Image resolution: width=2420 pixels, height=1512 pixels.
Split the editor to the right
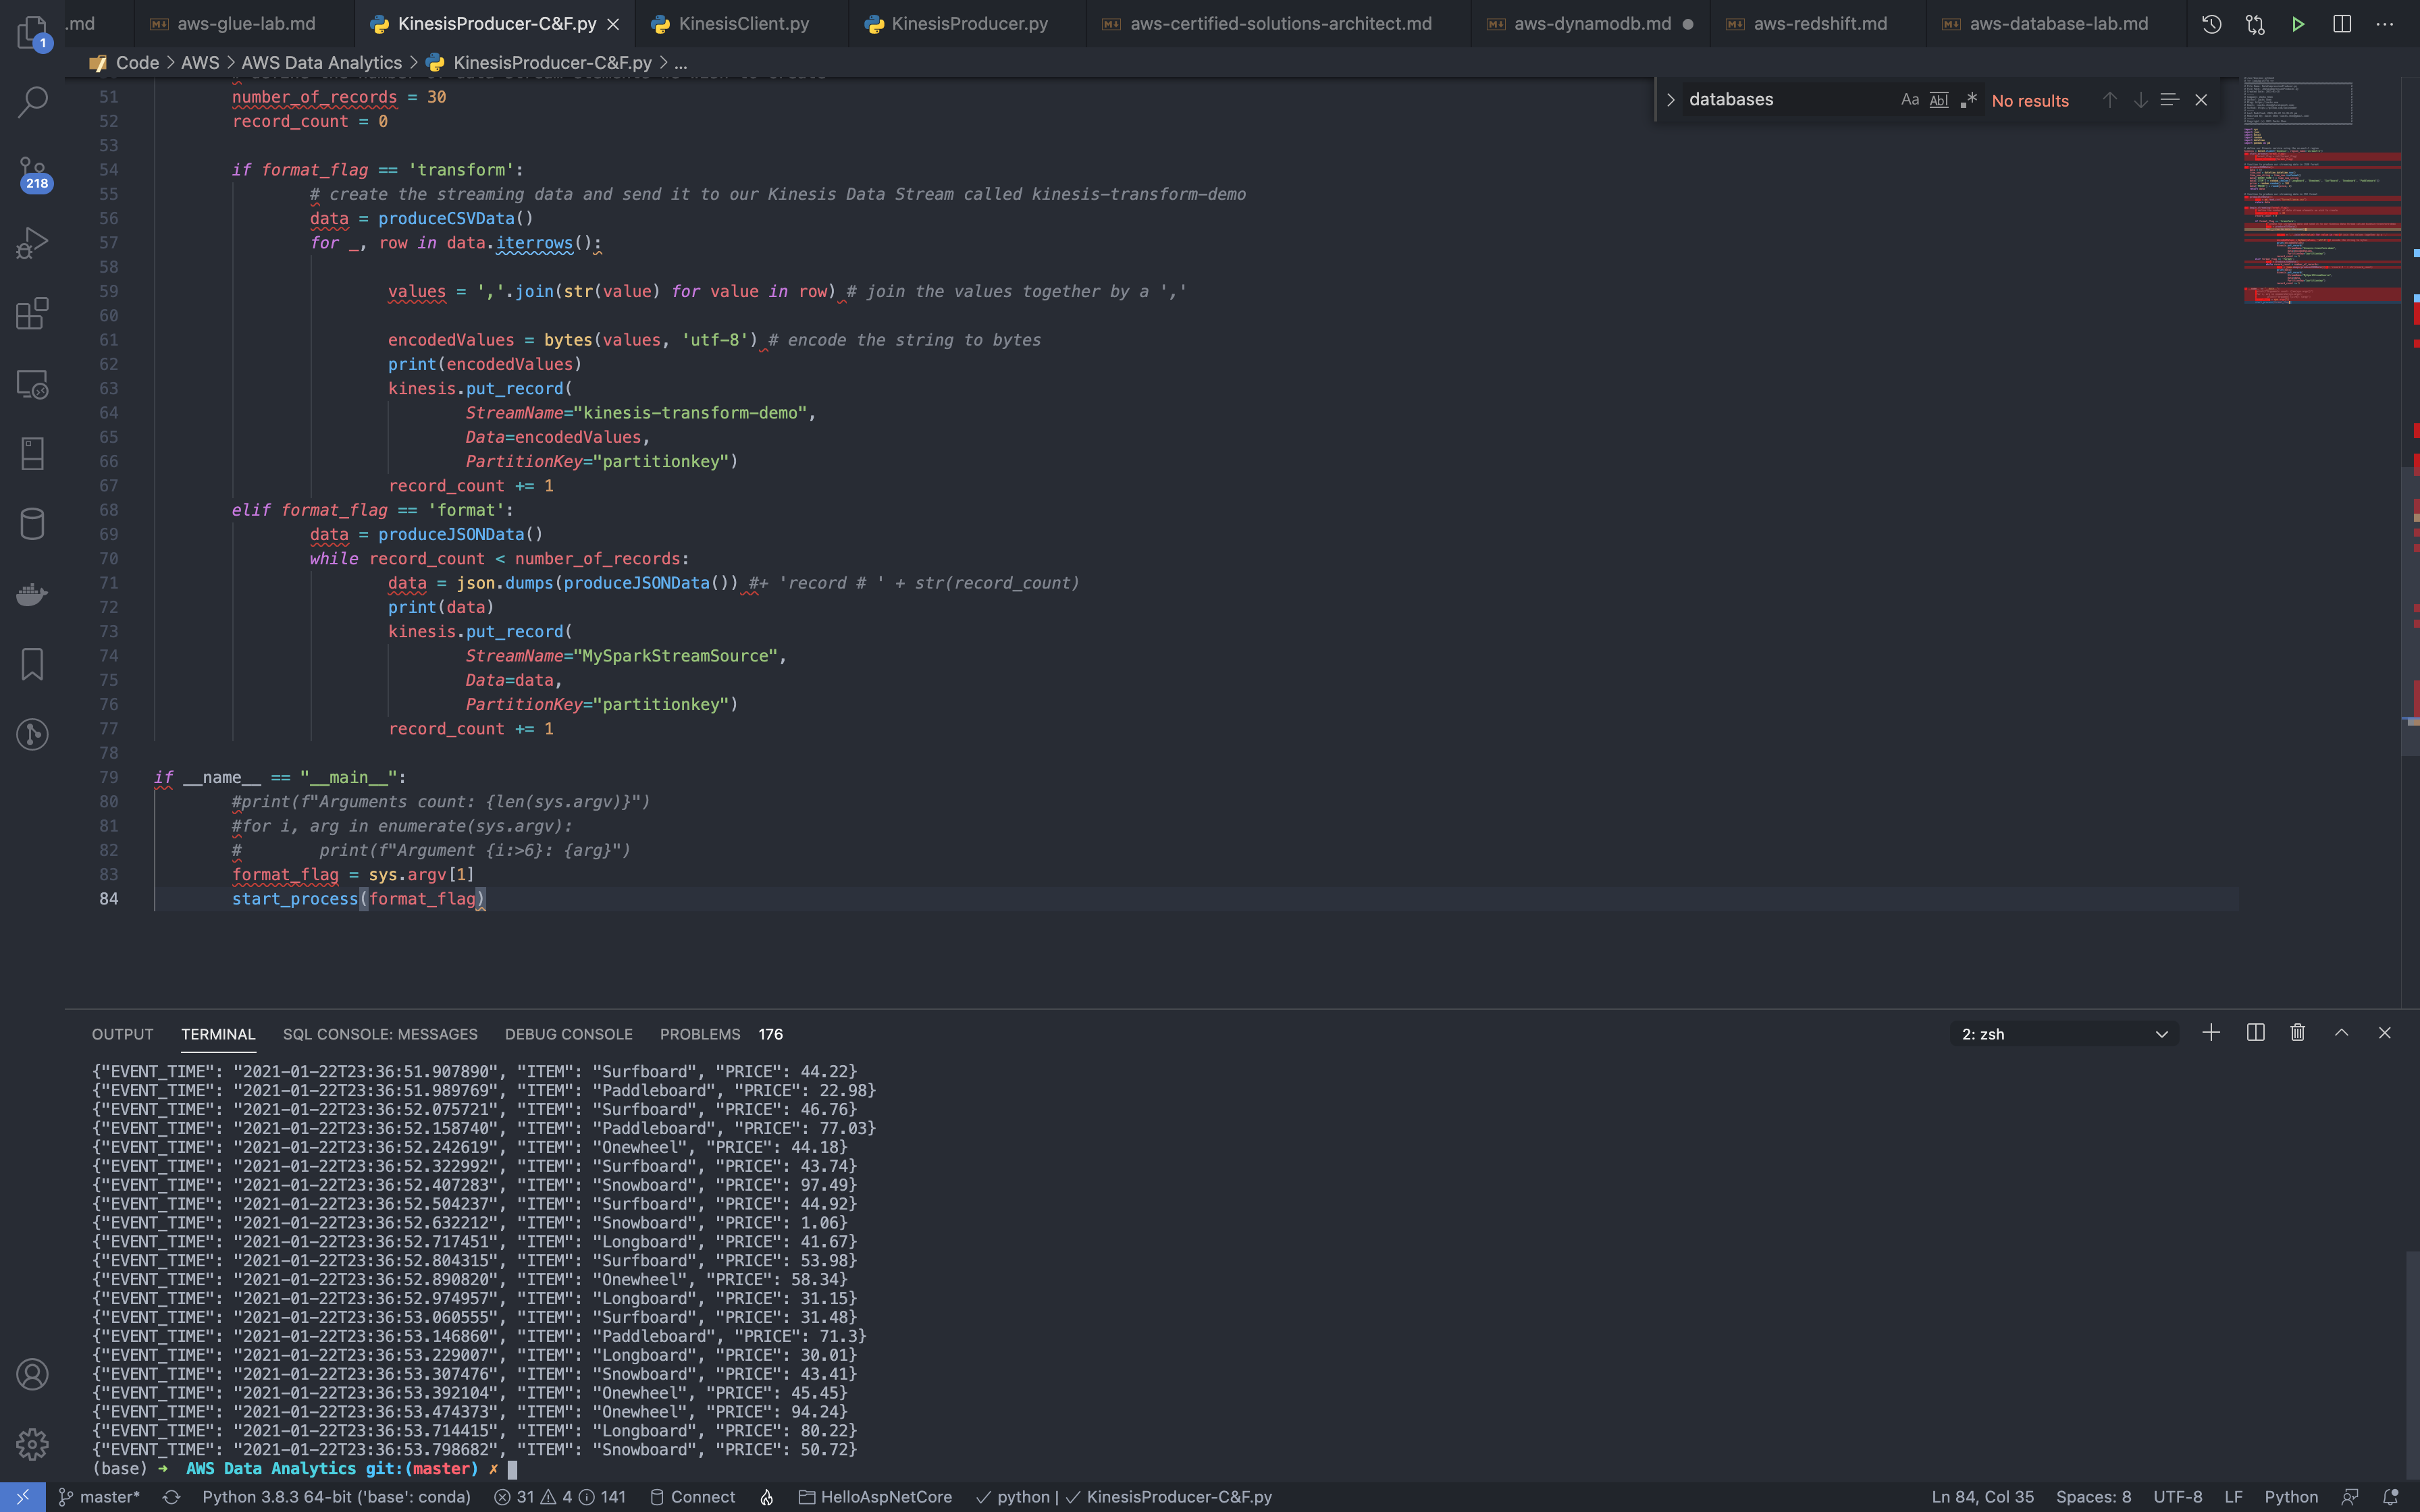tap(2341, 24)
